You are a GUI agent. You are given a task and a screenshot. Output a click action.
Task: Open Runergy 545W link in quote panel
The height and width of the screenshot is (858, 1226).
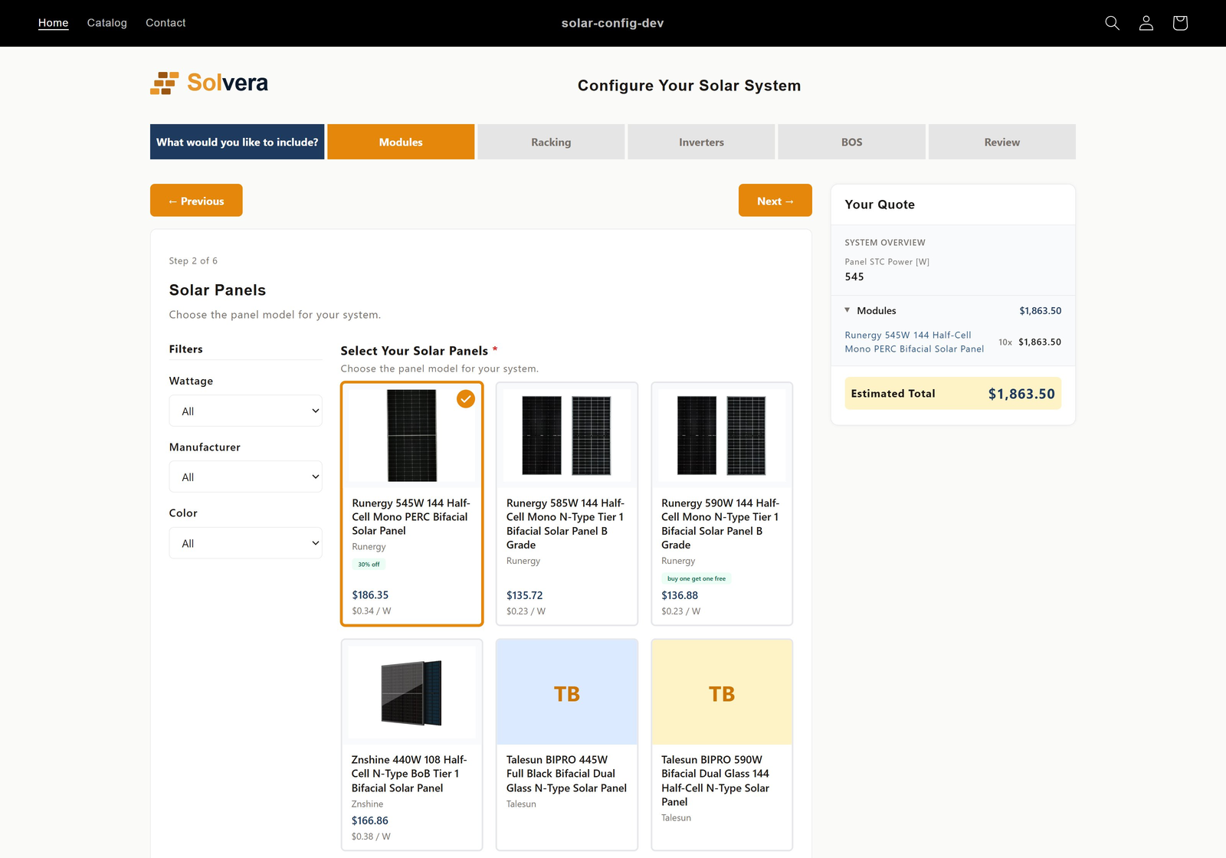pos(914,342)
